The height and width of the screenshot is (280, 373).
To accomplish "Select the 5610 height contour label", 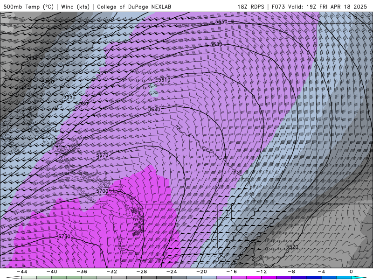I will click(x=165, y=80).
